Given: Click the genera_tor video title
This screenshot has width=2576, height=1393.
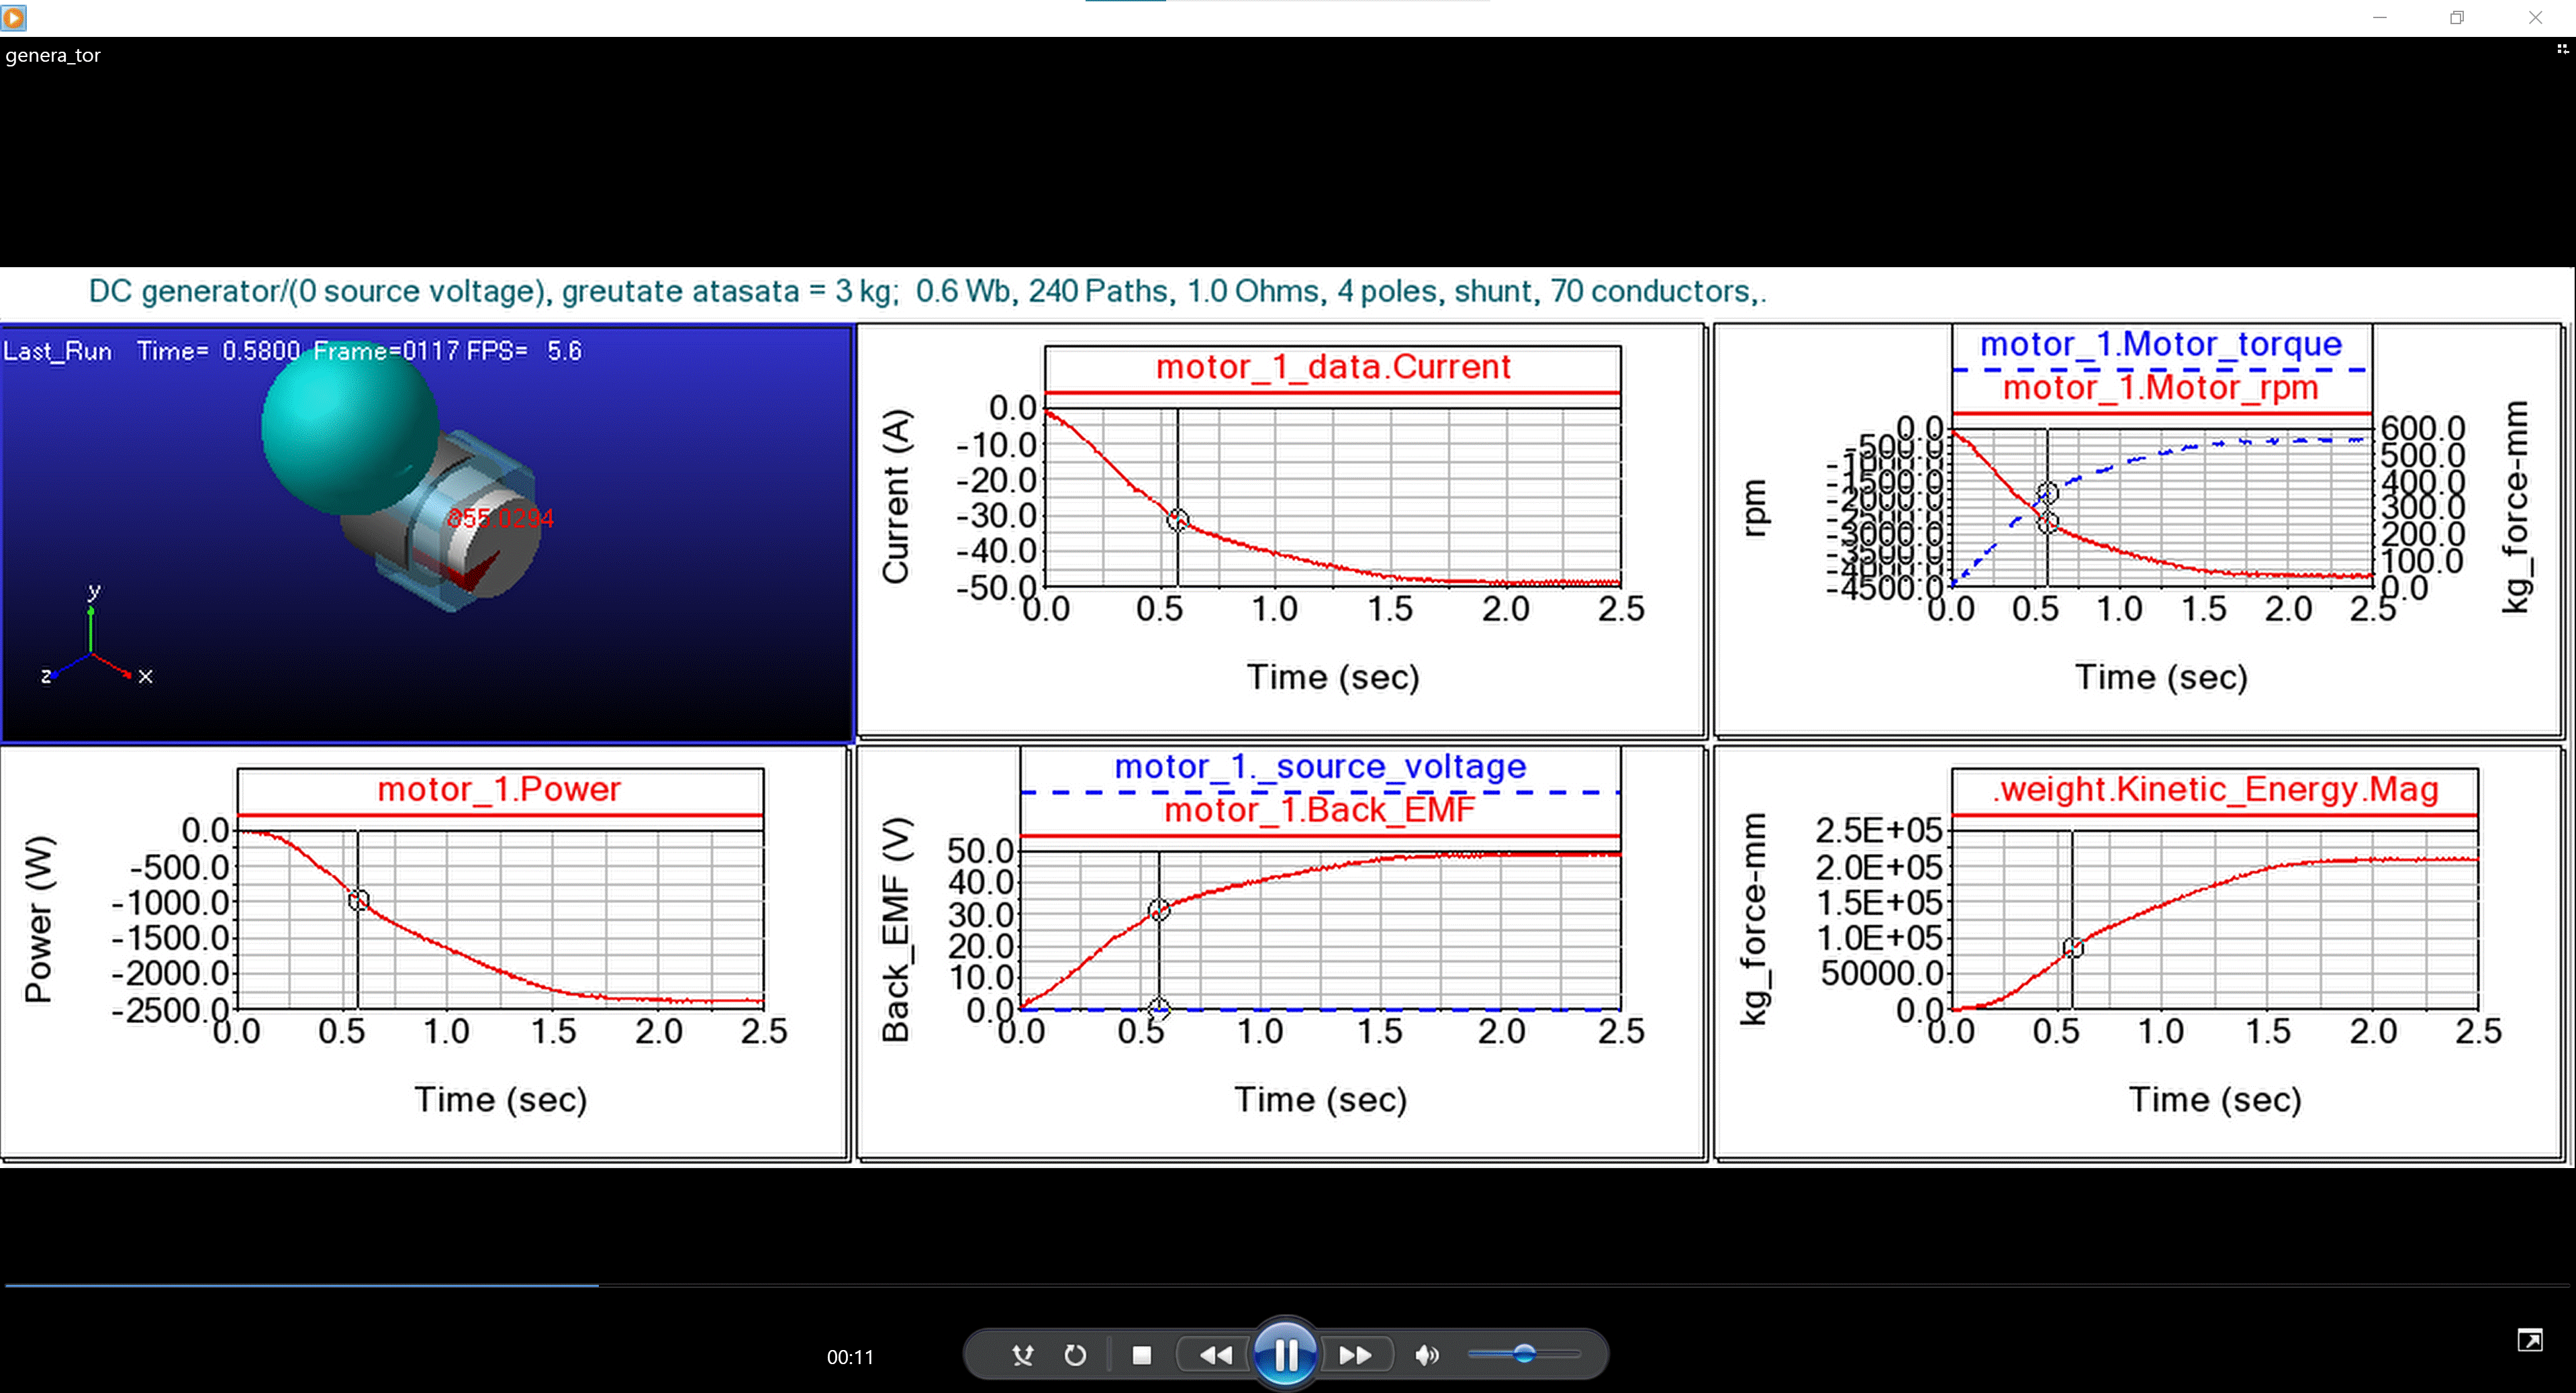Looking at the screenshot, I should pos(53,56).
